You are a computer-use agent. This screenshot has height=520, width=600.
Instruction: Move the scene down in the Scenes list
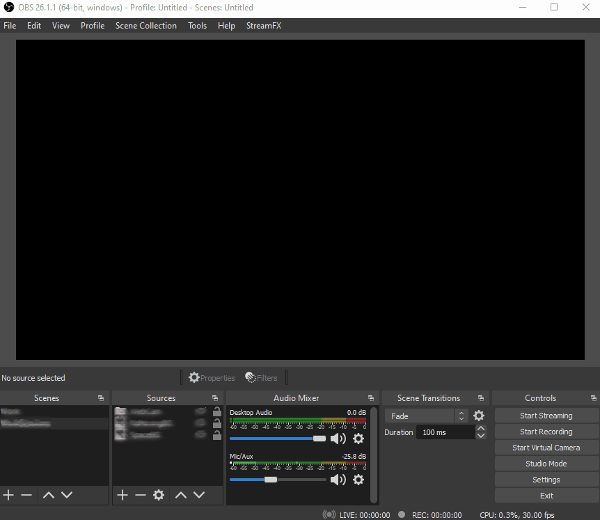(67, 495)
